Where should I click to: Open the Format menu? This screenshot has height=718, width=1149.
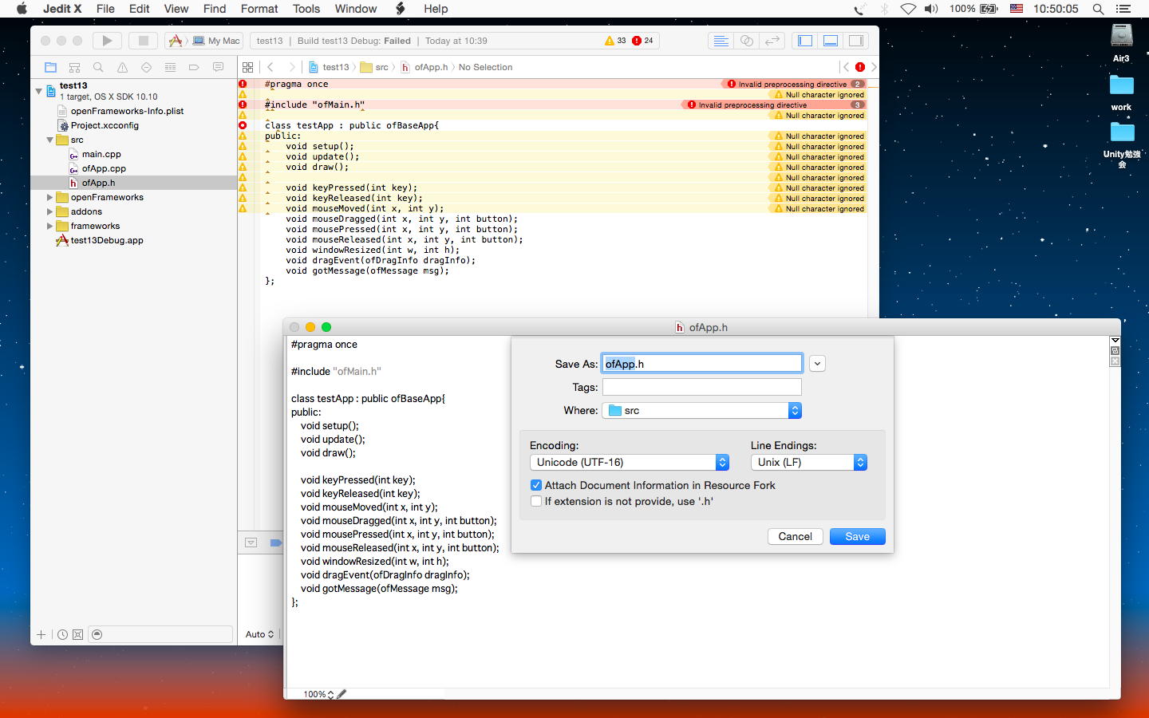[259, 9]
